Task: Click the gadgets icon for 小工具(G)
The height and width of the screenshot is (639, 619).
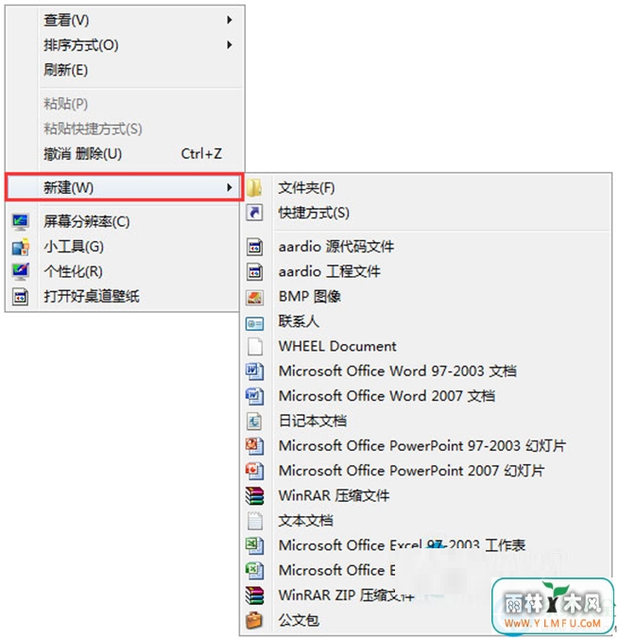Action: click(21, 247)
